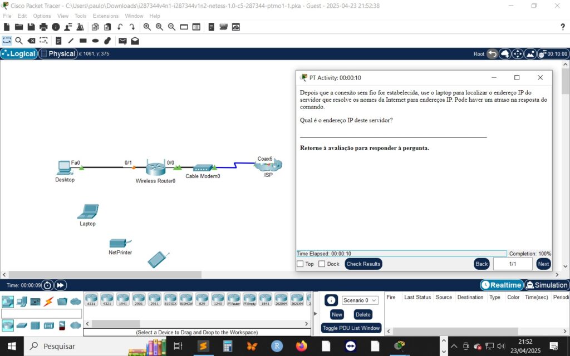
Task: Redo action arrow icon
Action: pyautogui.click(x=132, y=27)
